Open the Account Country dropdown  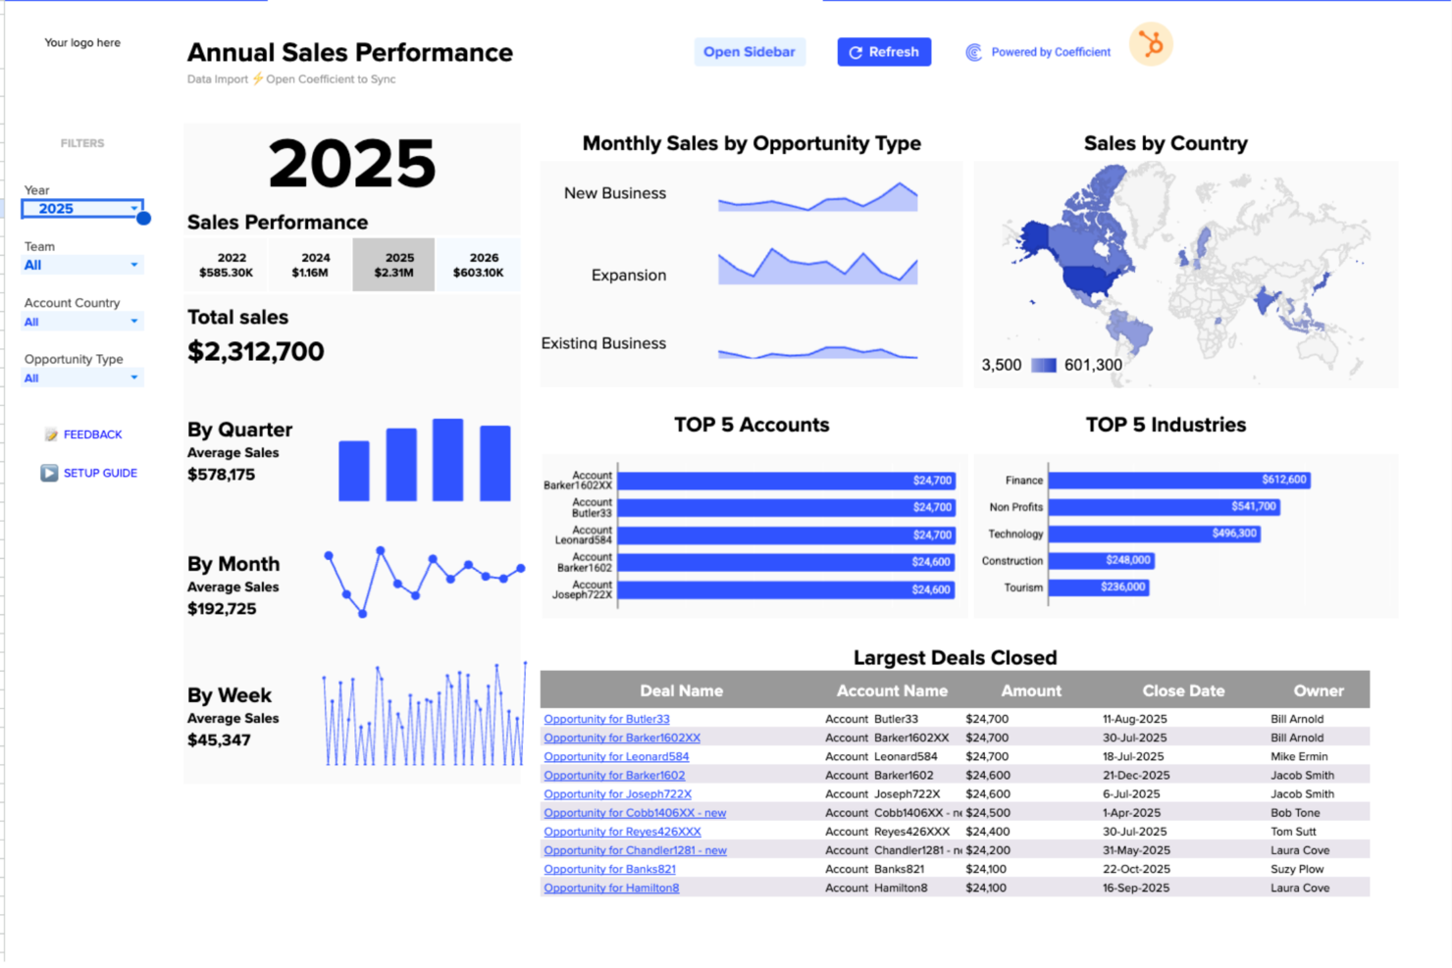click(x=81, y=321)
